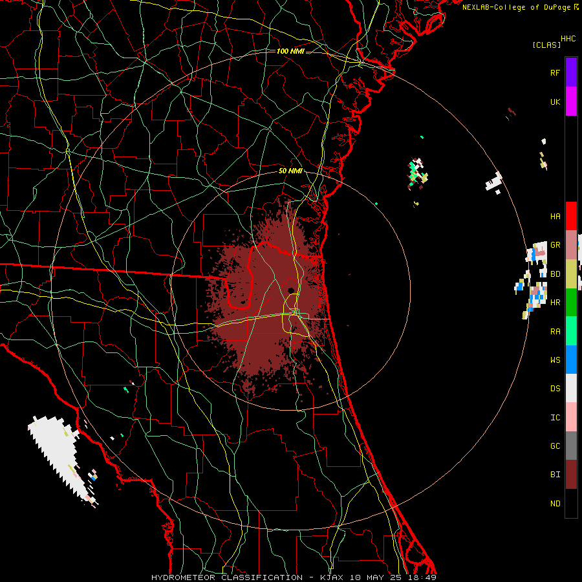Click the "KJAX" station identifier in footer
Screen dimensions: 582x582
coord(332,577)
